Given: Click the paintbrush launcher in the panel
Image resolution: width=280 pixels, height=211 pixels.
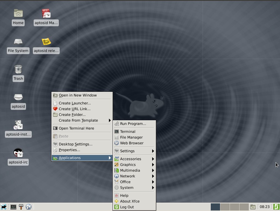Looking at the screenshot, I should click(21, 207).
